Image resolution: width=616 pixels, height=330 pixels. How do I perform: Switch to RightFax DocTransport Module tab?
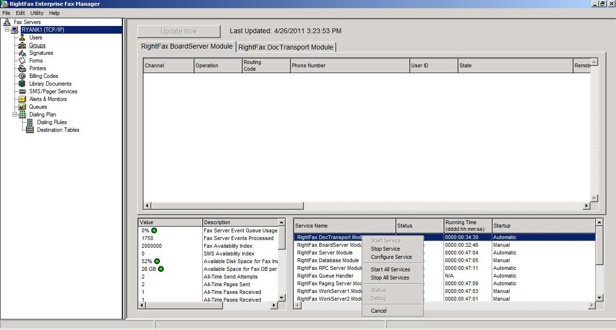(x=286, y=47)
